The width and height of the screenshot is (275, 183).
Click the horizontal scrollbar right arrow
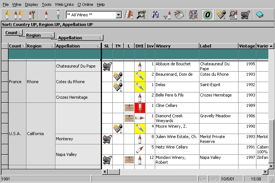pos(265,171)
